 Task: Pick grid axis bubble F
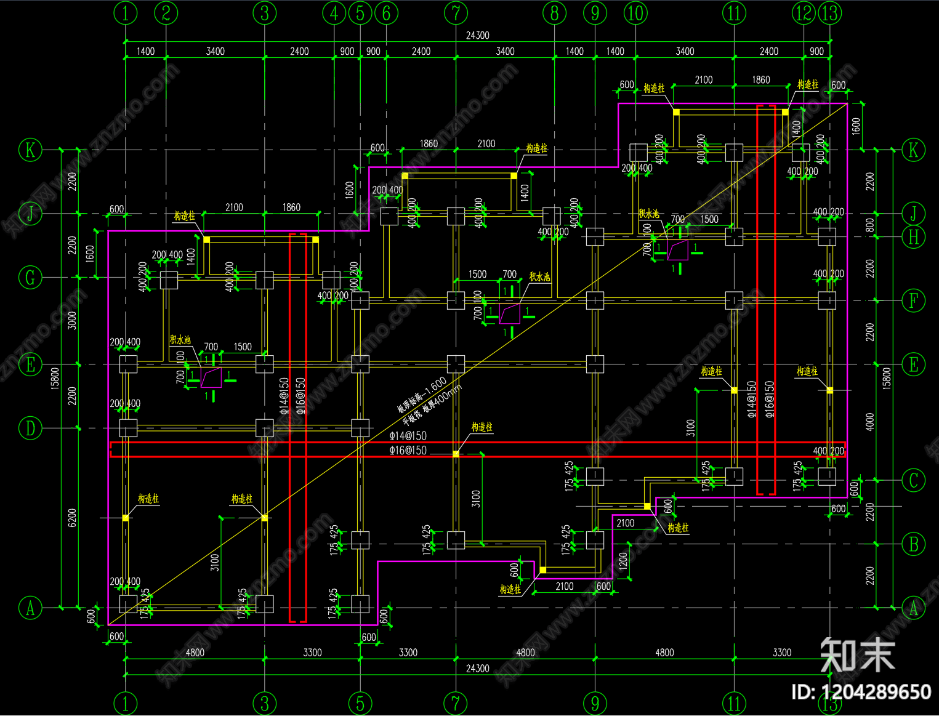[914, 300]
